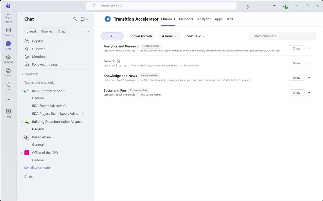This screenshot has height=201, width=323.
Task: Click See all your teams link
Action: tap(38, 168)
